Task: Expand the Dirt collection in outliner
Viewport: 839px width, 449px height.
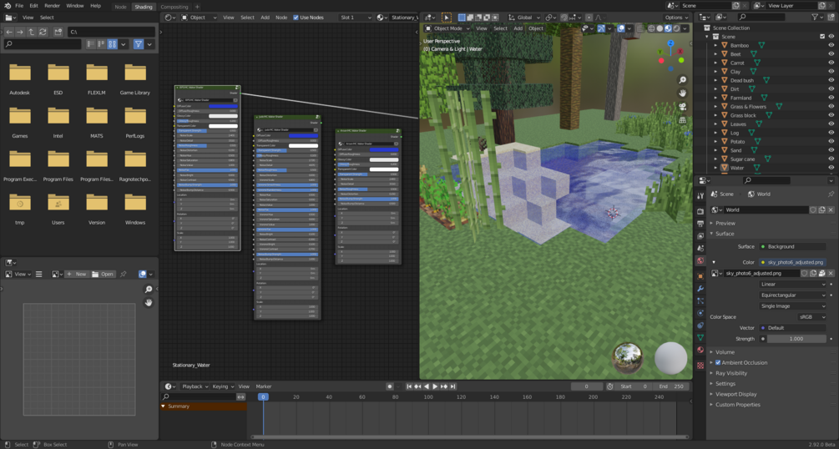Action: point(715,88)
